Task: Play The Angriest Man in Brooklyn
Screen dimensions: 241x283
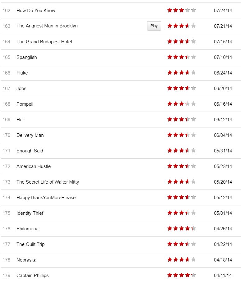Action: click(x=154, y=26)
